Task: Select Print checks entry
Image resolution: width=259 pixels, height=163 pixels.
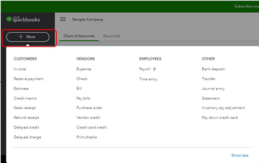Action: (x=86, y=137)
